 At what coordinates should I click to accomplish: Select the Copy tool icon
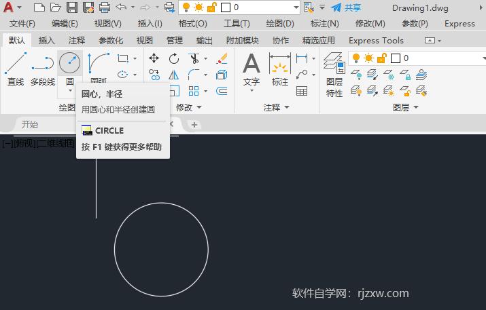coord(154,75)
